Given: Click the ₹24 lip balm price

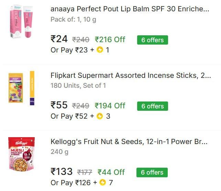Looking at the screenshot, I should 59,39.
